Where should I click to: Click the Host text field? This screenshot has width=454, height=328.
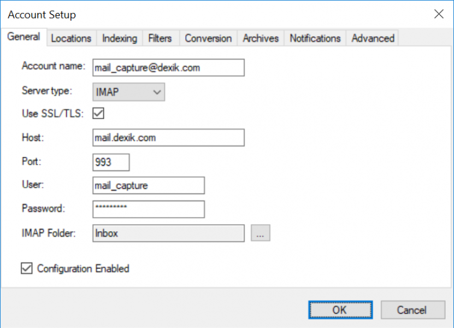point(168,138)
